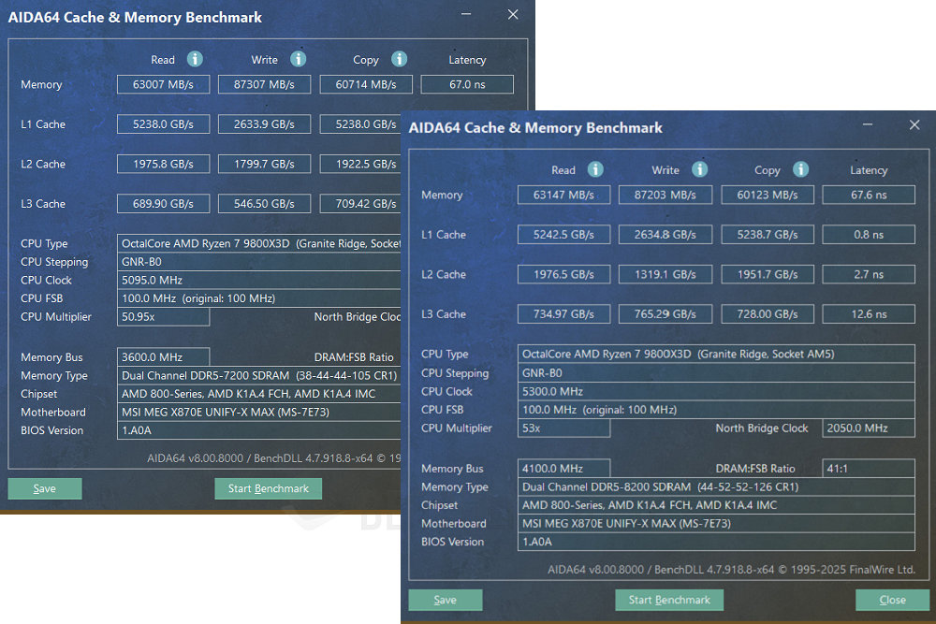Click the Close button at the bottom right

[x=892, y=600]
